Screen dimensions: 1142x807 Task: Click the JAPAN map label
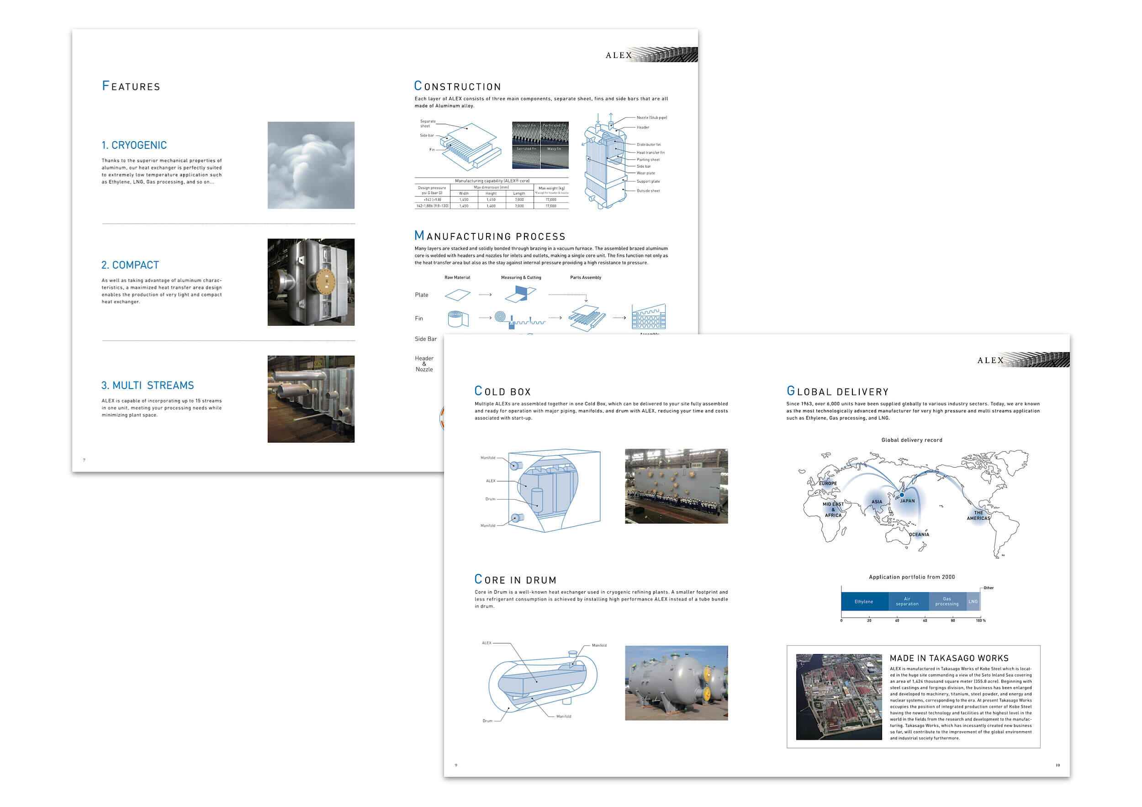(x=907, y=501)
